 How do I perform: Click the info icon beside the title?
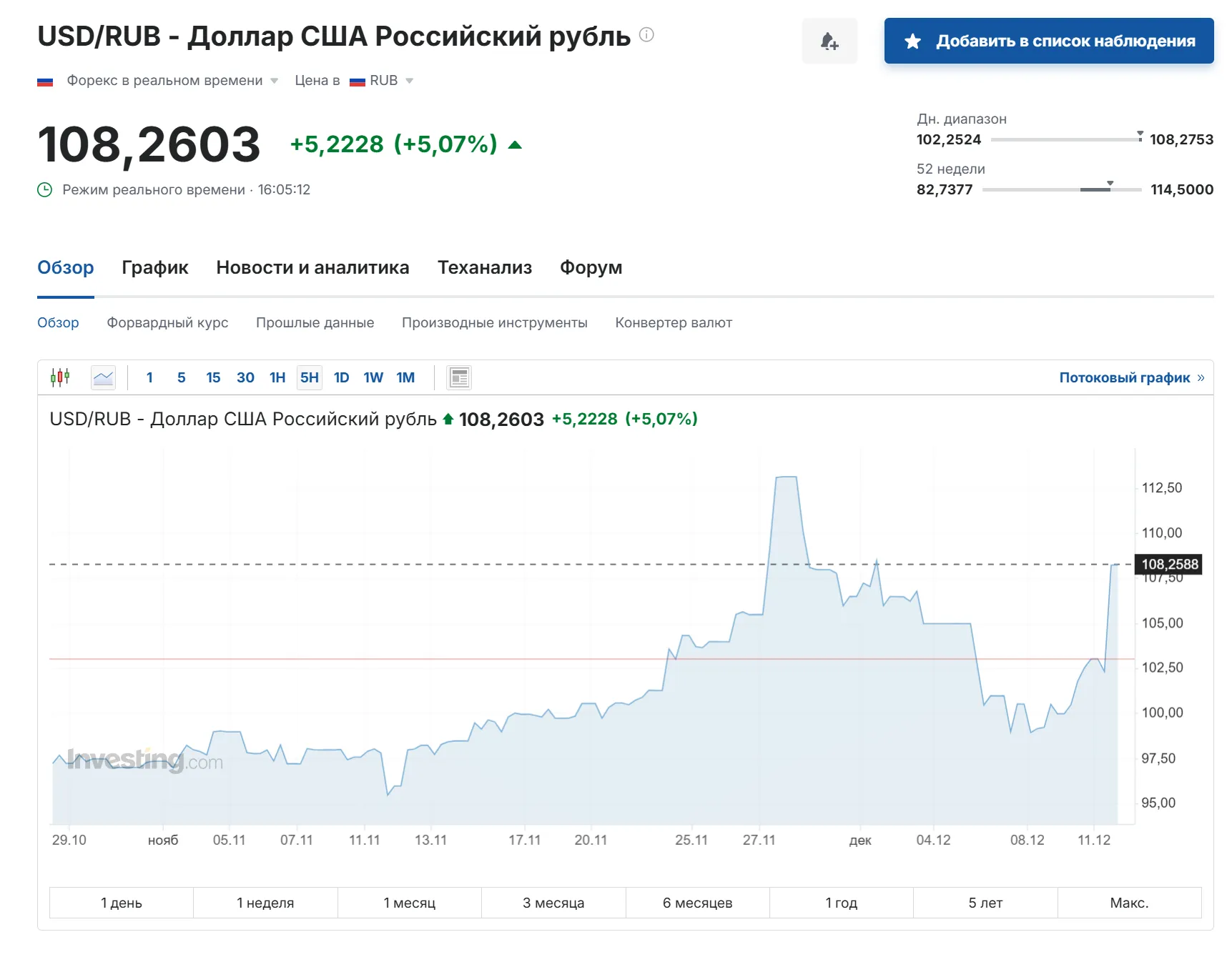pos(646,35)
